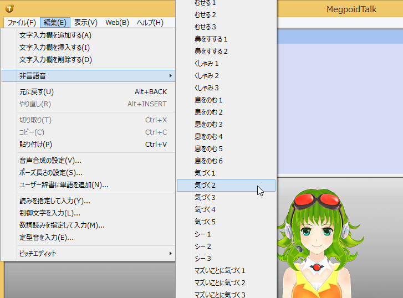This screenshot has height=298, width=403.
Task: Insert 息をのむ 5 sound
Action: click(226, 149)
